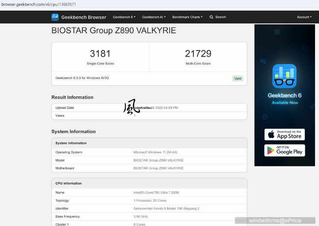Screen dimensions: 319x226
Task: Open the Download on the App Store badge
Action: 284,134
